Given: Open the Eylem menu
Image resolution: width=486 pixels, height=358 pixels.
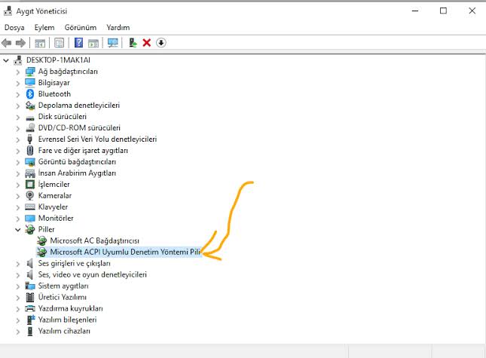Looking at the screenshot, I should click(x=44, y=28).
